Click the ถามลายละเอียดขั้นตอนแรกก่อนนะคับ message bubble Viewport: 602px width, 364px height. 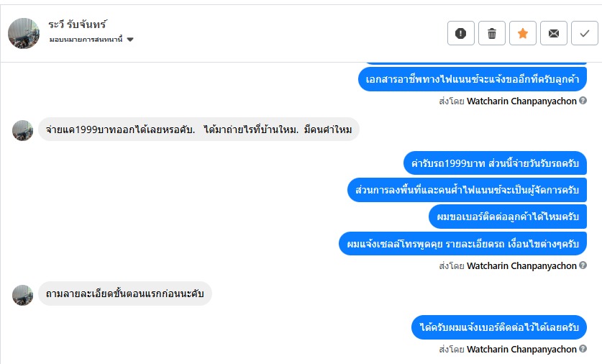click(124, 294)
